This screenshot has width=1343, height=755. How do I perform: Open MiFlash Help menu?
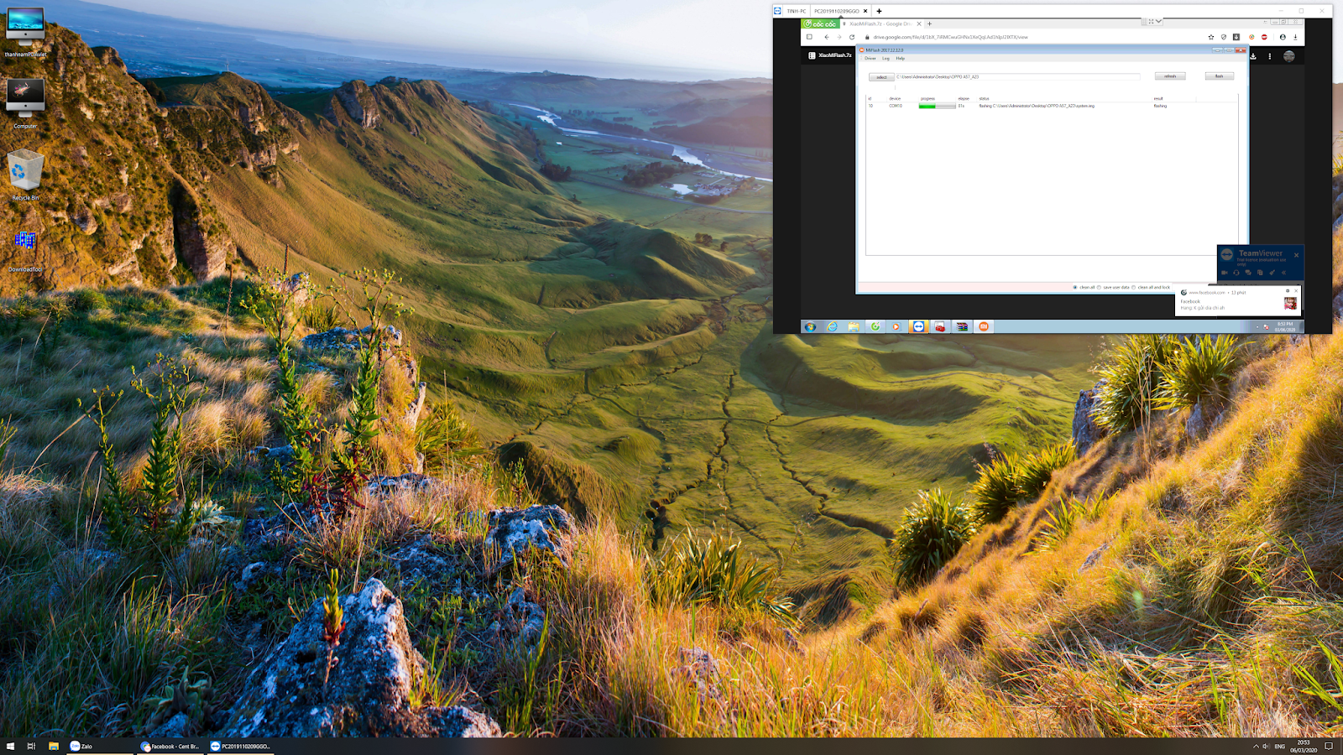coord(901,58)
